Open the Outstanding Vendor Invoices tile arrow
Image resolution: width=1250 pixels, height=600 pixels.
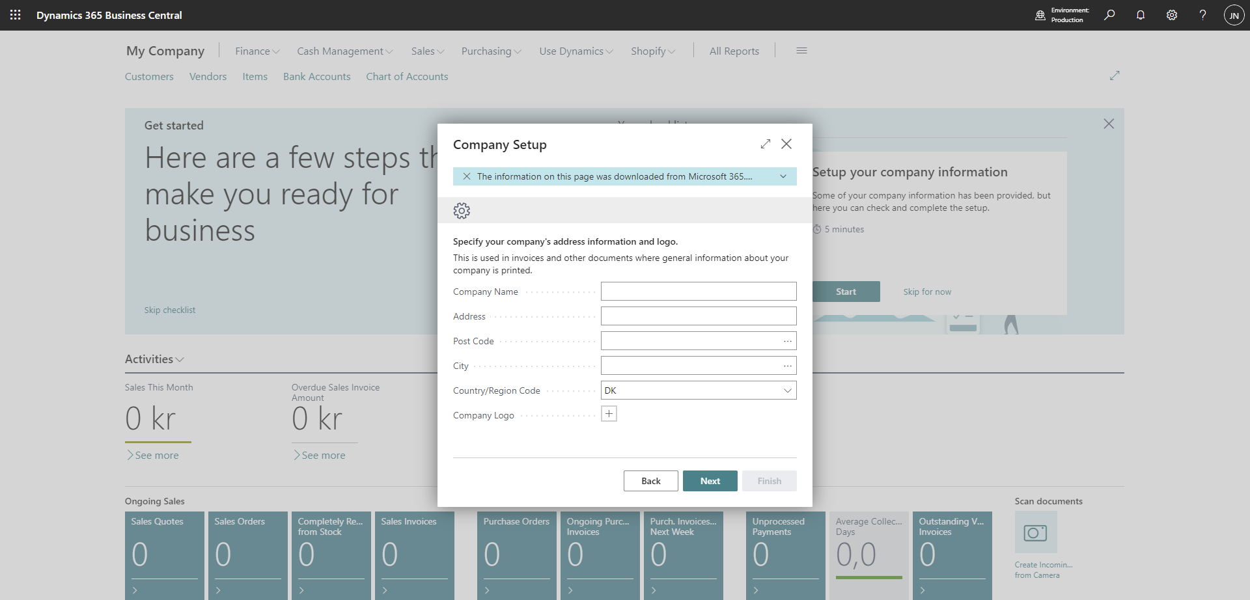pos(923,590)
